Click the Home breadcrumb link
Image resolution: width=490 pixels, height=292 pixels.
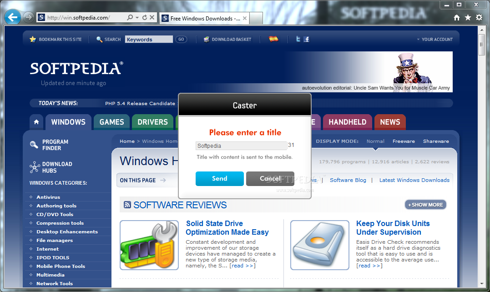click(127, 141)
